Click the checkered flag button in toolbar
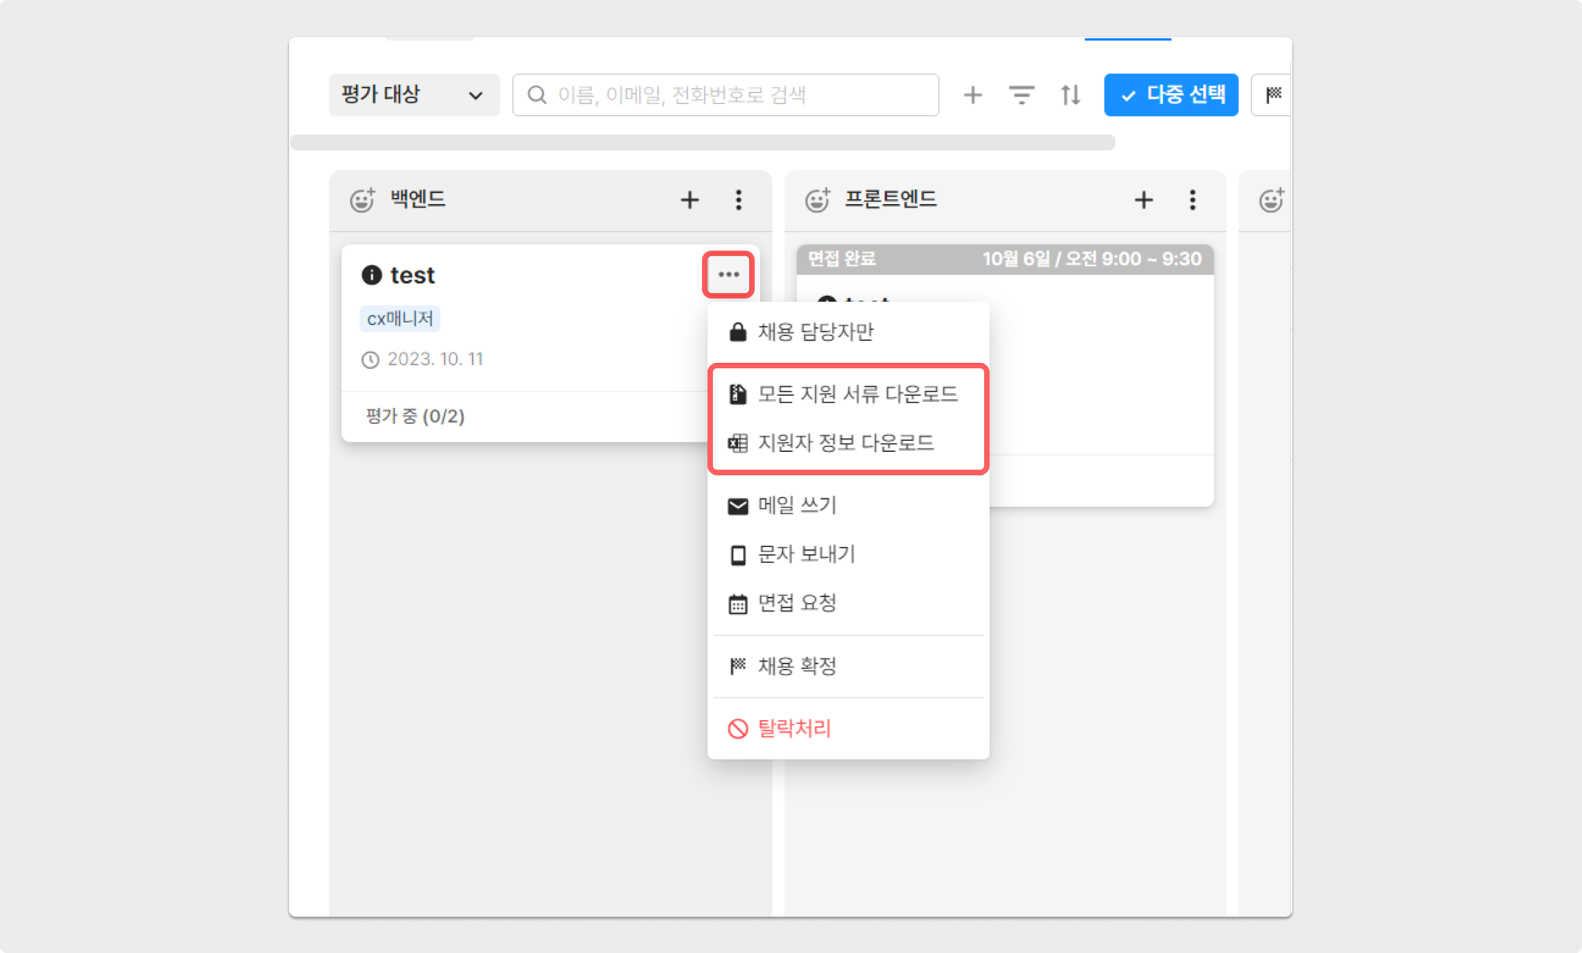The height and width of the screenshot is (953, 1582). 1273,94
